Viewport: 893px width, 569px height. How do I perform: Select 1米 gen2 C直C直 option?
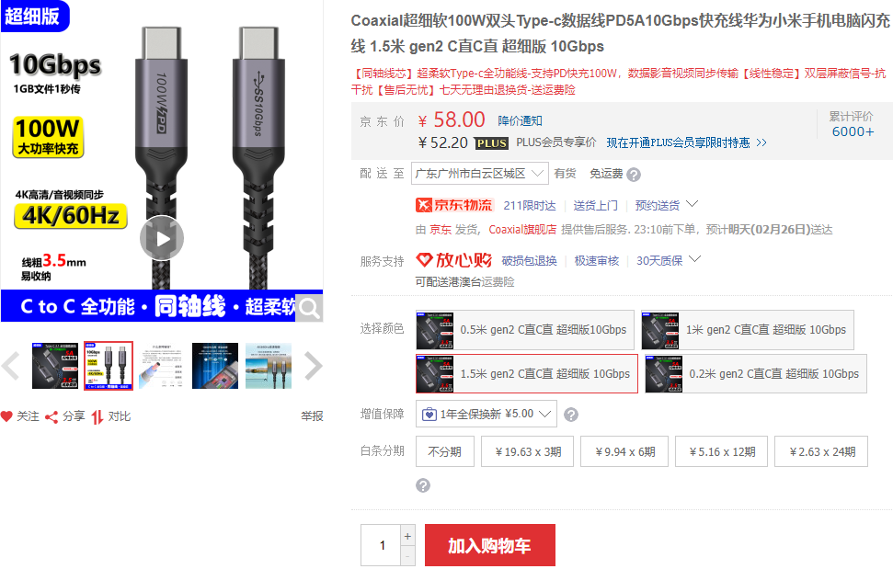pyautogui.click(x=747, y=330)
